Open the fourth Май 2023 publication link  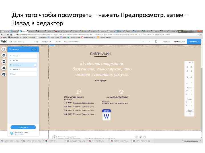coord(83,114)
